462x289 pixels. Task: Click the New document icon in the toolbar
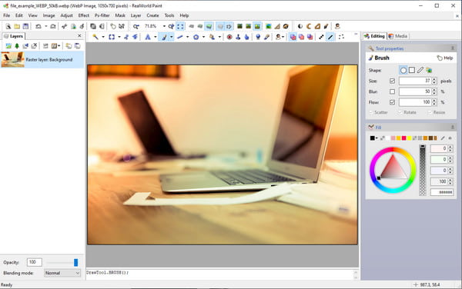8,26
